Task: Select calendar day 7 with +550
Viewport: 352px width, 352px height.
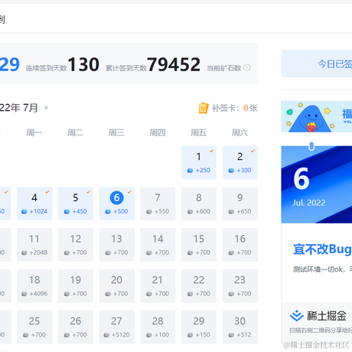Action: tap(158, 204)
